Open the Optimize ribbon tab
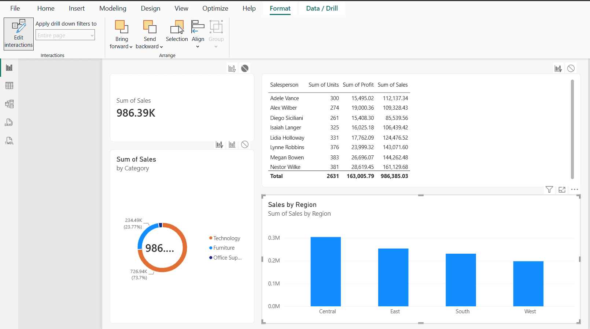This screenshot has width=590, height=329. (x=215, y=8)
